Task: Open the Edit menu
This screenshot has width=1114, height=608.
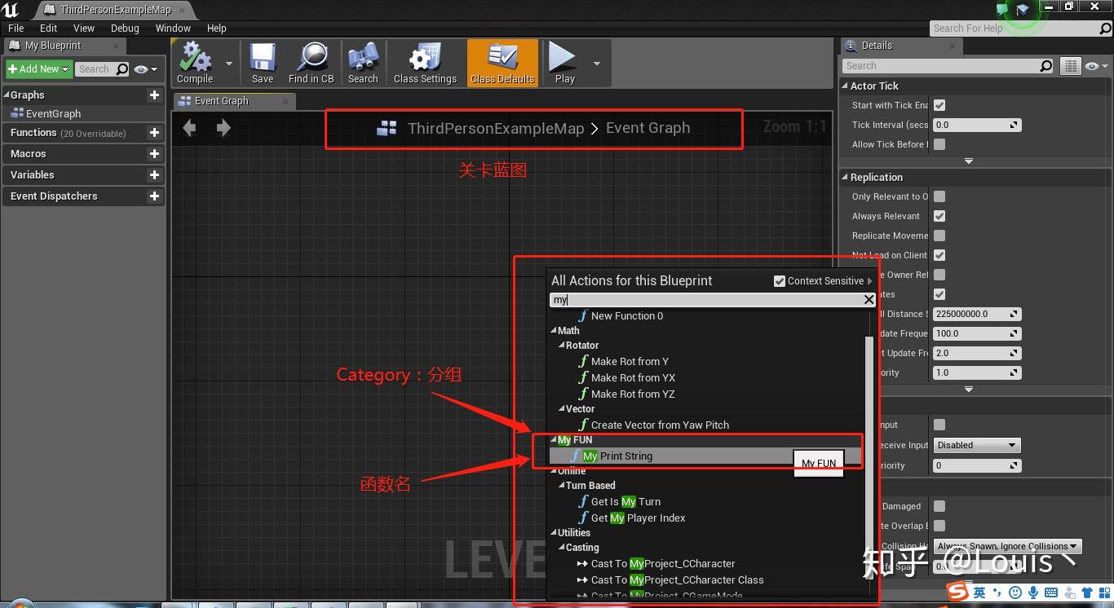Action: tap(48, 28)
